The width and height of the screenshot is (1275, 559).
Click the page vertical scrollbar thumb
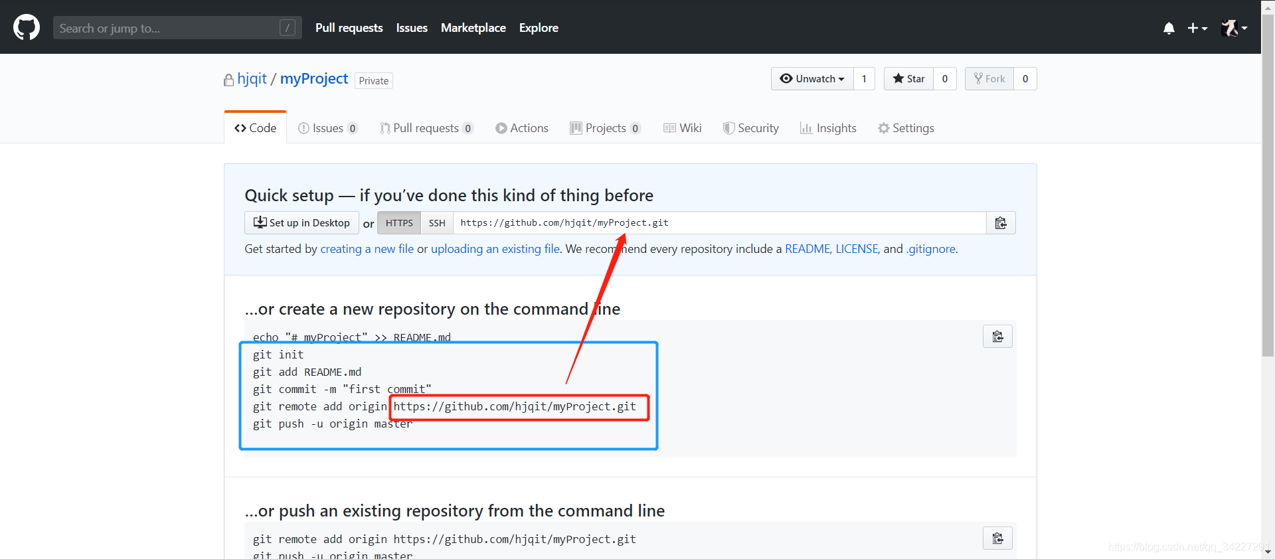(1268, 186)
